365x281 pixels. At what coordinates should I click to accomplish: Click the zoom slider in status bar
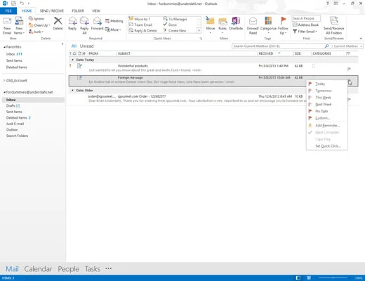point(333,278)
